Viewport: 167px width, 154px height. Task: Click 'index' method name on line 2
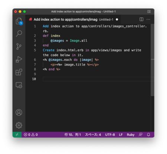(x=55, y=36)
